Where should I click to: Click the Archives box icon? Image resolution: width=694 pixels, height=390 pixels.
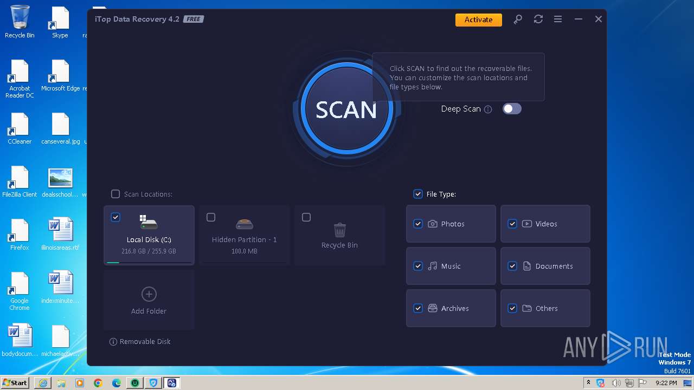[x=433, y=308]
